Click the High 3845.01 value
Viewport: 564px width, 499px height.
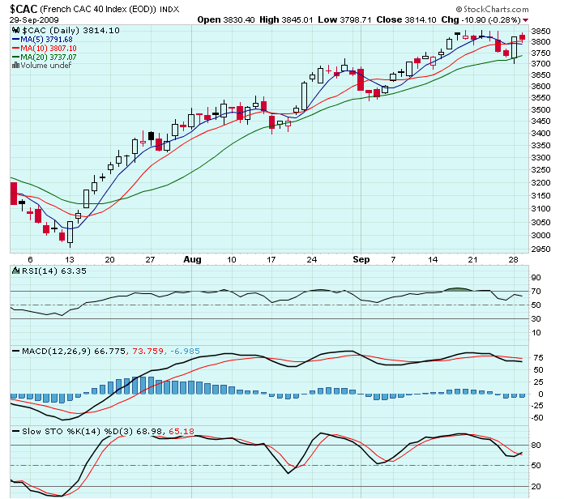286,19
